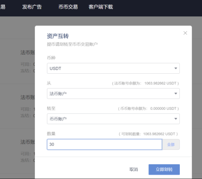Open the 从 法币账户 dropdown

tap(113, 93)
